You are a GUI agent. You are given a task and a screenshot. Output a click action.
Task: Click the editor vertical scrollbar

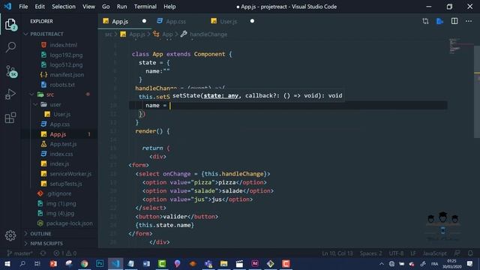(x=477, y=91)
